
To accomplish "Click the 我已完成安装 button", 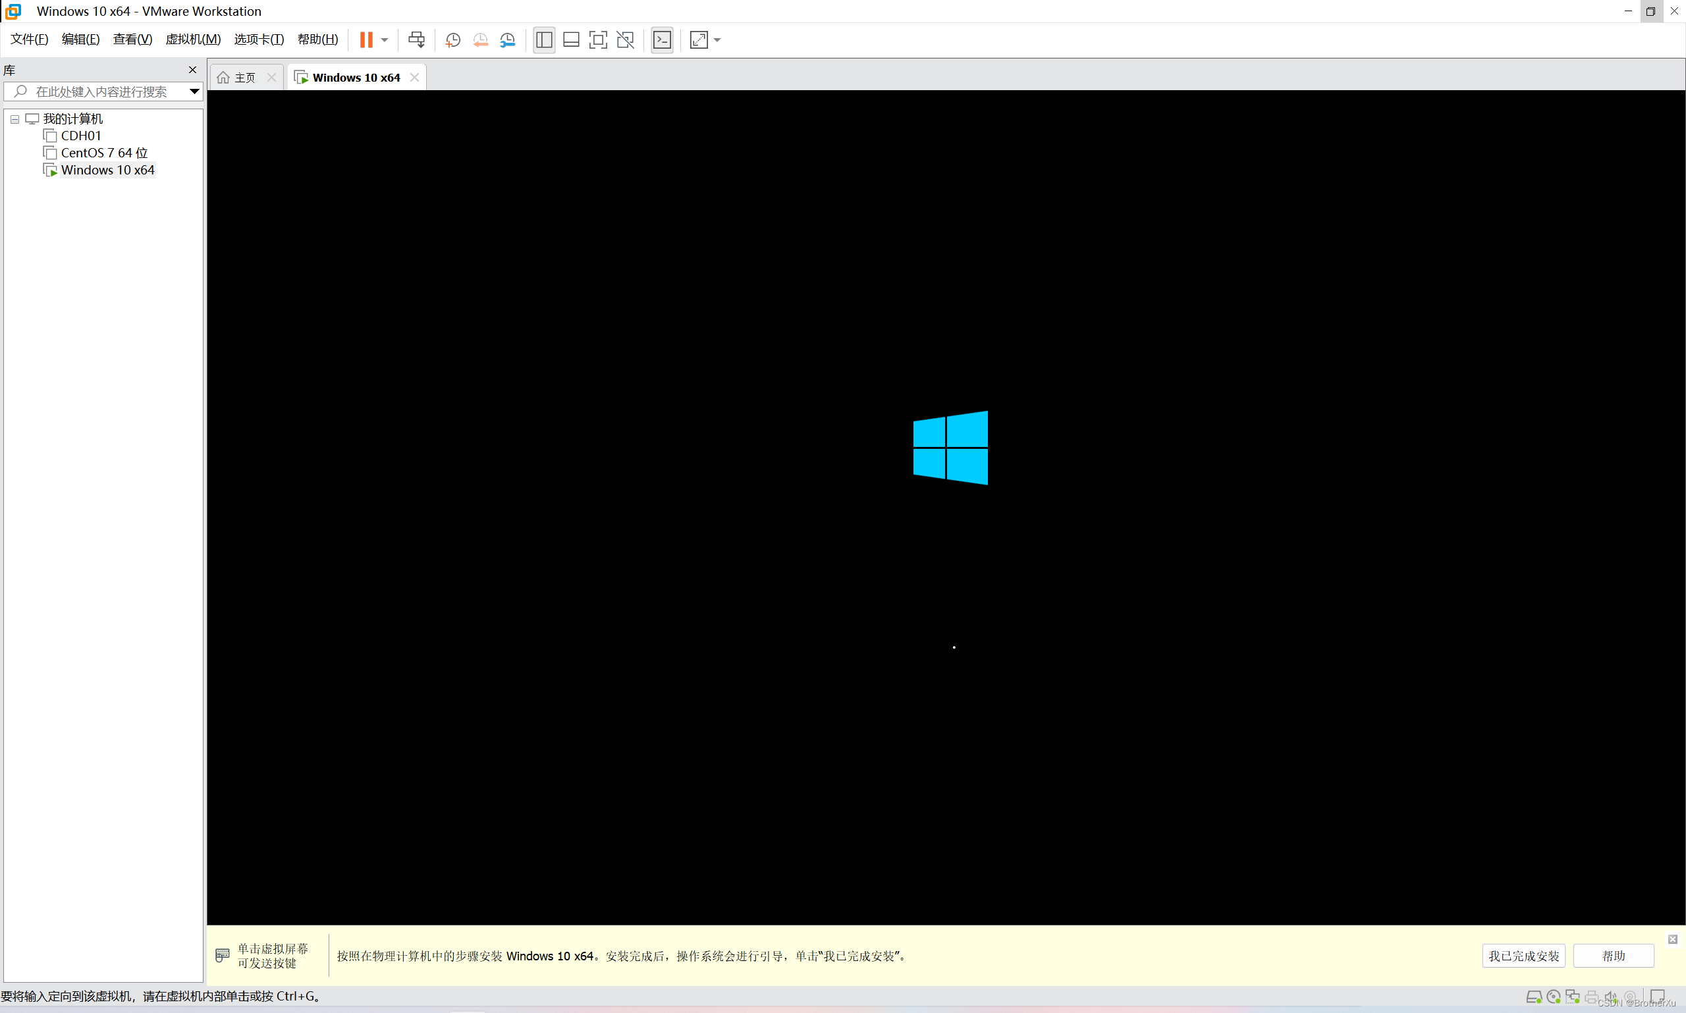I will pyautogui.click(x=1523, y=956).
